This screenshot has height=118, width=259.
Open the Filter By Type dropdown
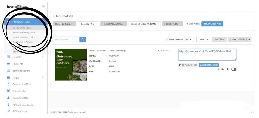tap(88, 24)
